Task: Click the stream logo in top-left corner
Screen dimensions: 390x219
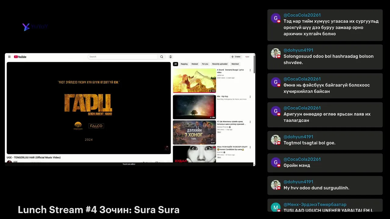Action: coord(35,27)
